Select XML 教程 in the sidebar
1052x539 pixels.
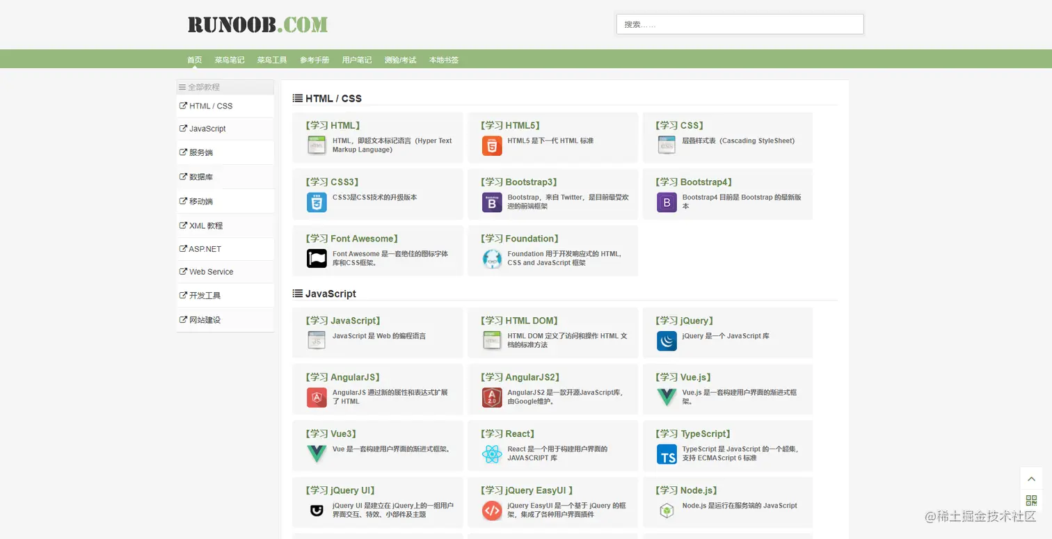pos(225,225)
